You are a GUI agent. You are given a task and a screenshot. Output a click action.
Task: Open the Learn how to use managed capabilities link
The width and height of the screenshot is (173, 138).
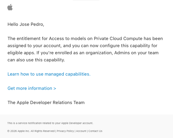(x=49, y=74)
